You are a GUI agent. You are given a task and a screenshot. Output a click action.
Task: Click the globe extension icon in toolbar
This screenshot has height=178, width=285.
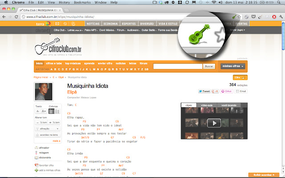tap(246, 17)
